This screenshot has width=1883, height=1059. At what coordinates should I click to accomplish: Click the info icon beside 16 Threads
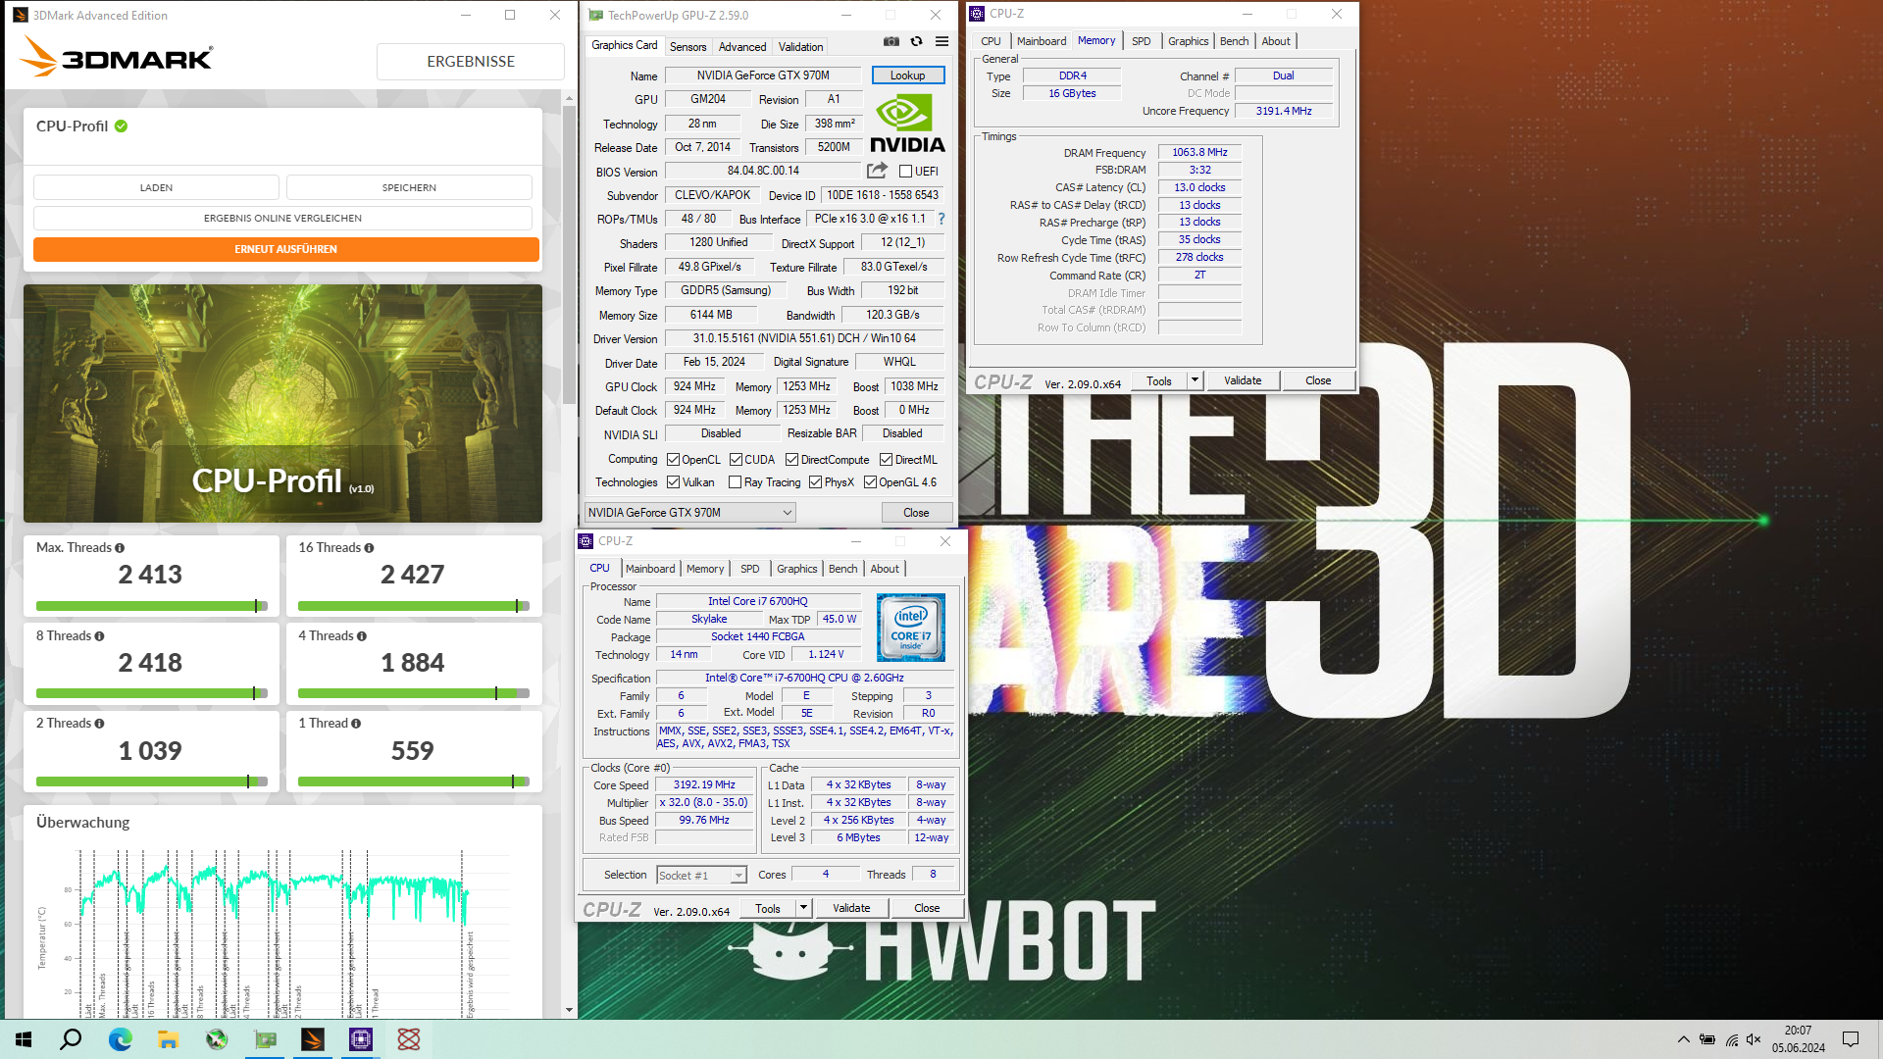369,548
